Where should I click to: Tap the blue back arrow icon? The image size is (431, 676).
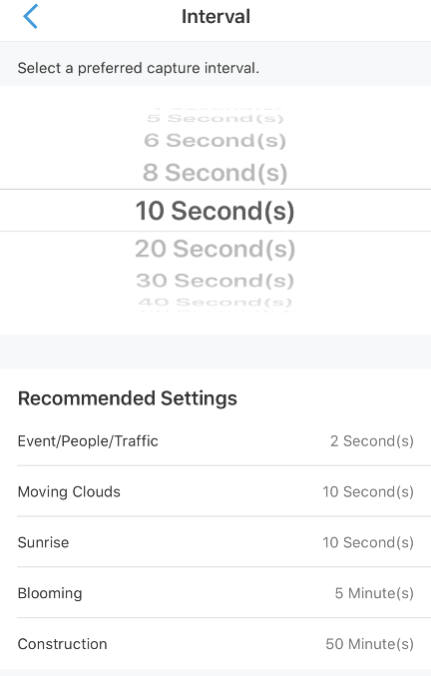point(30,16)
